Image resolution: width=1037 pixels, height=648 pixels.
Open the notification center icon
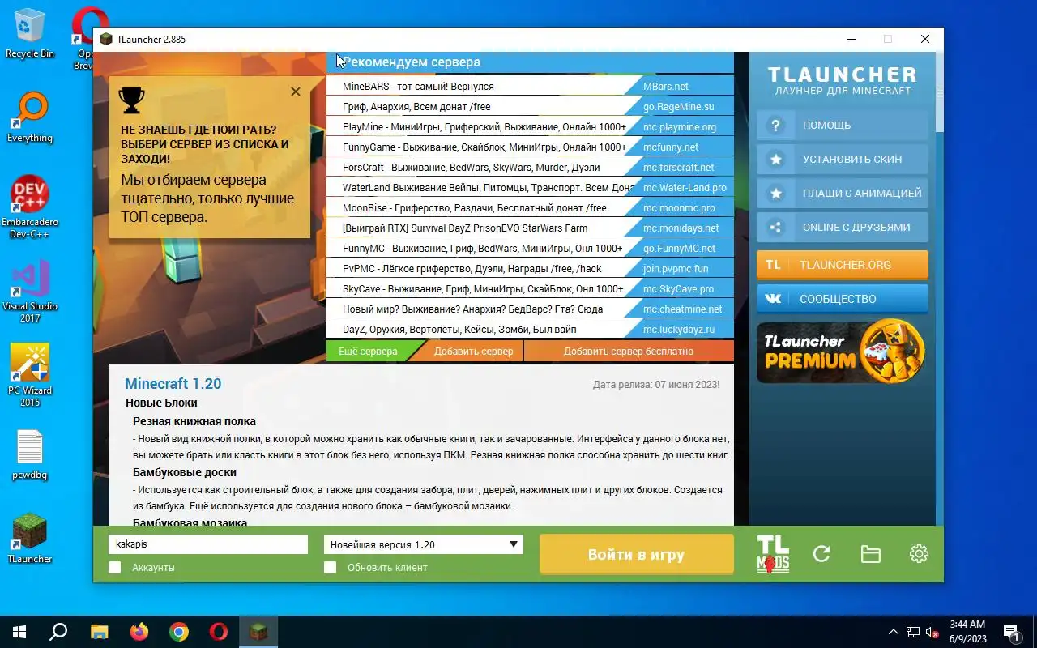pos(1012,632)
